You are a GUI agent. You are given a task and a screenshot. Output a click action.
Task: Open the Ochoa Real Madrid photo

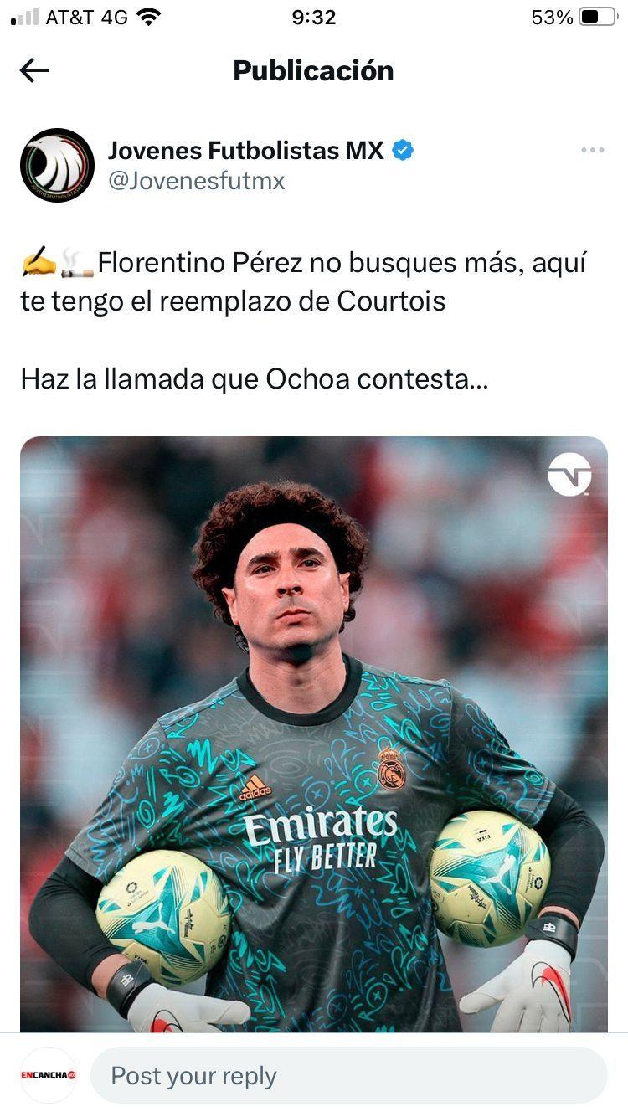tap(314, 734)
